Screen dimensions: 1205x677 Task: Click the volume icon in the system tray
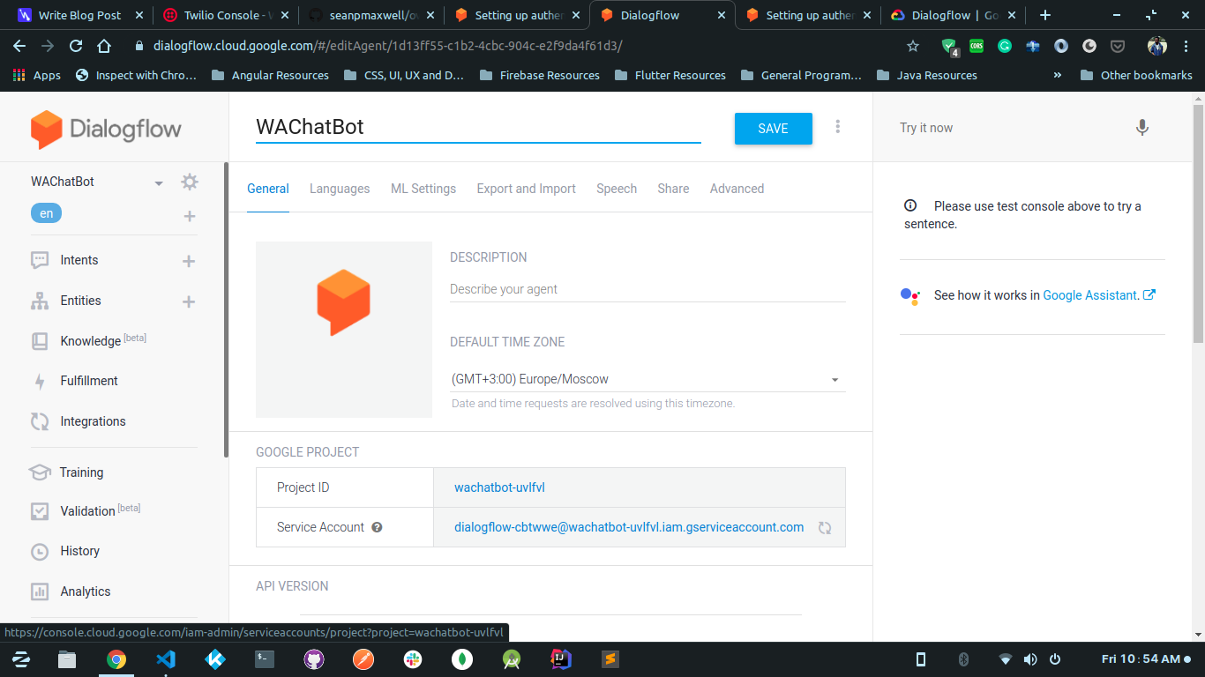tap(1030, 659)
